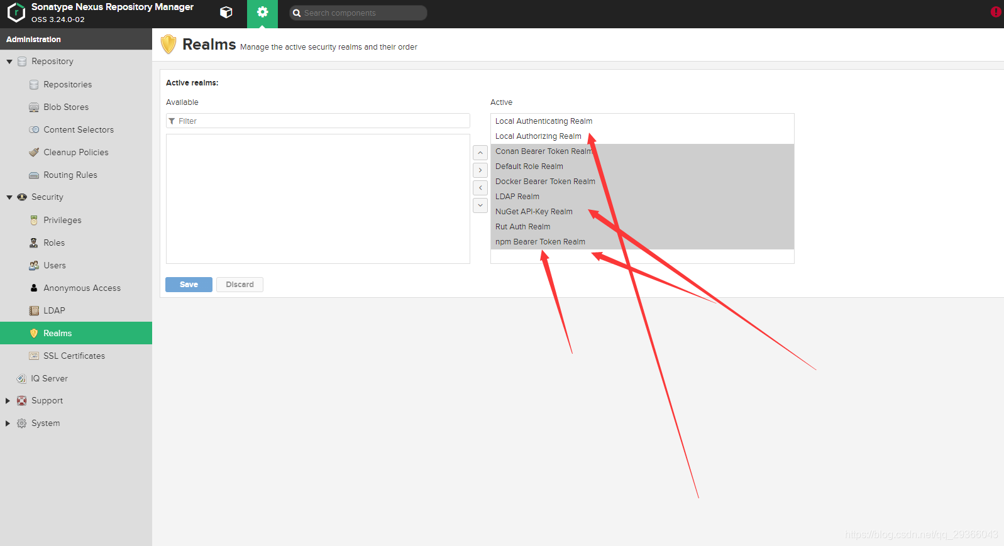Select NuGet API-Key Realm
The width and height of the screenshot is (1004, 546).
(642, 212)
